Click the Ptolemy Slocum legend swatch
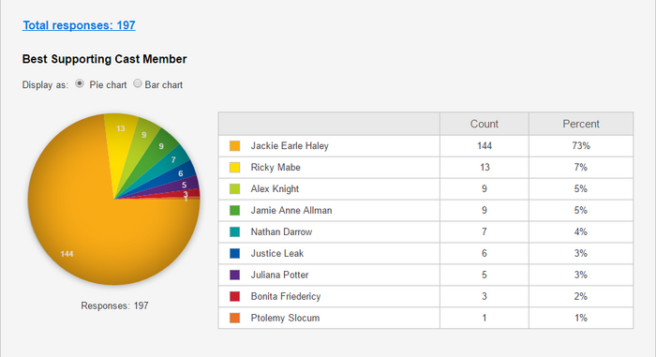Viewport: 656px width, 357px height. coord(234,318)
